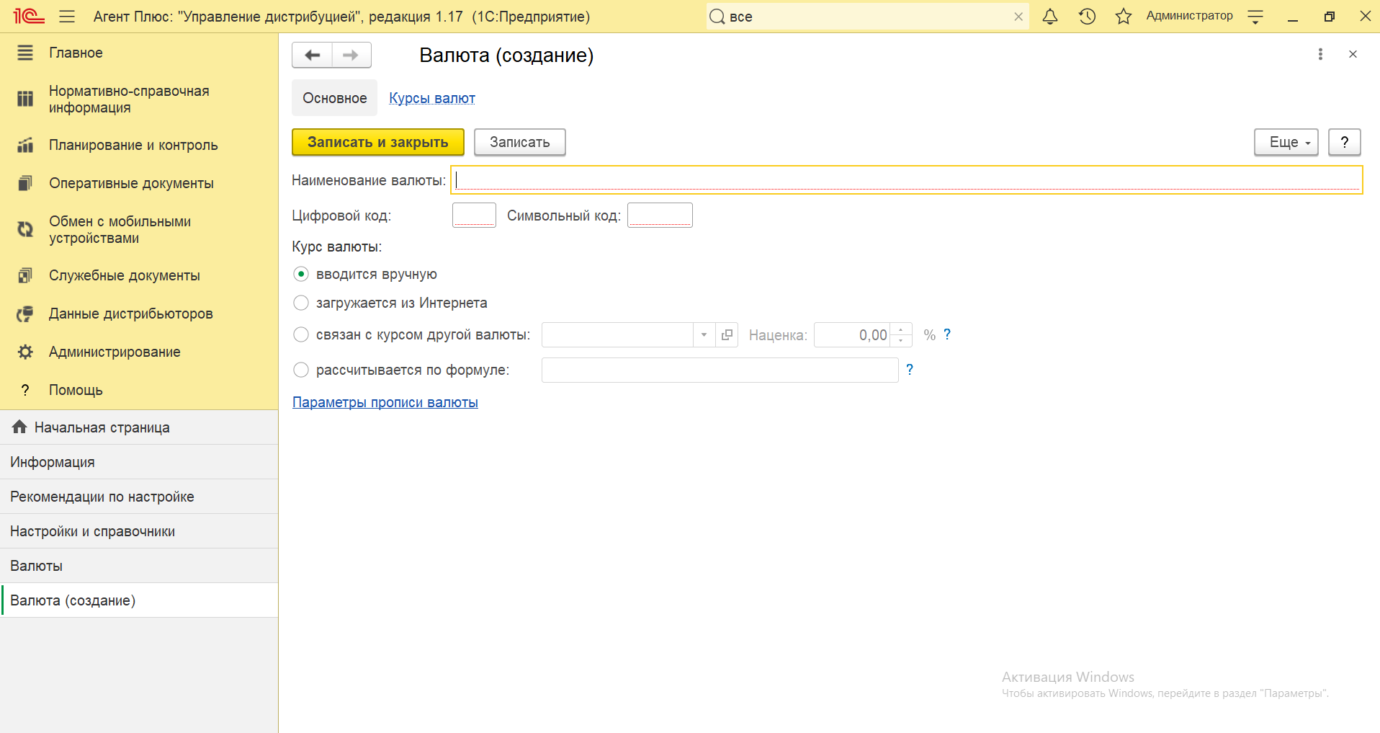The image size is (1380, 733).
Task: Open form's three-dot options menu
Action: coord(1319,55)
